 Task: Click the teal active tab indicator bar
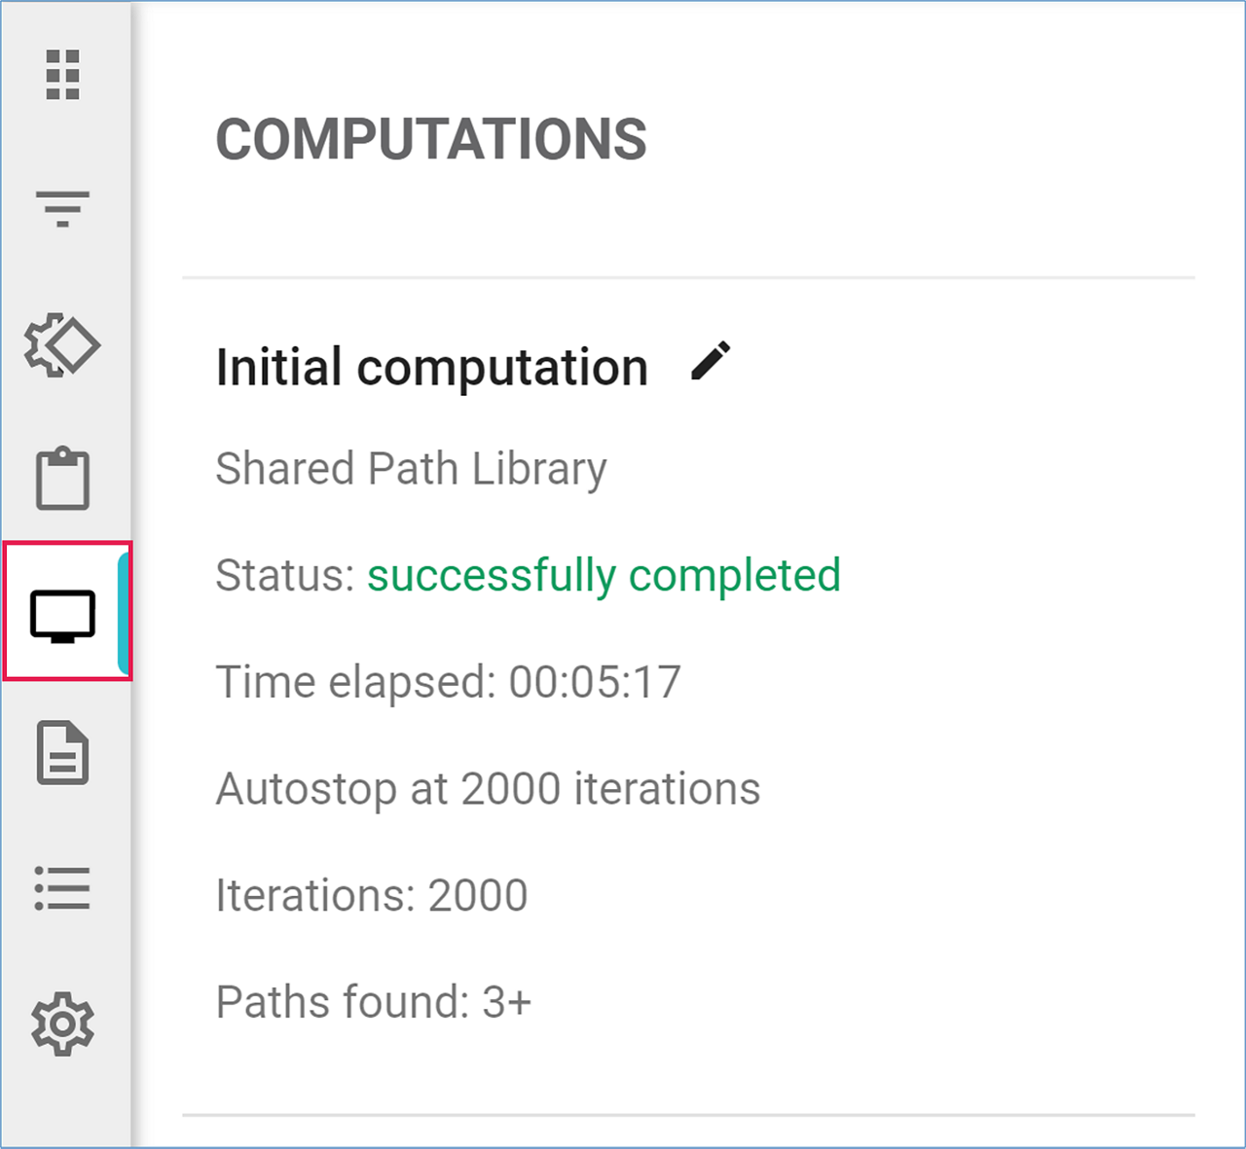tap(124, 612)
